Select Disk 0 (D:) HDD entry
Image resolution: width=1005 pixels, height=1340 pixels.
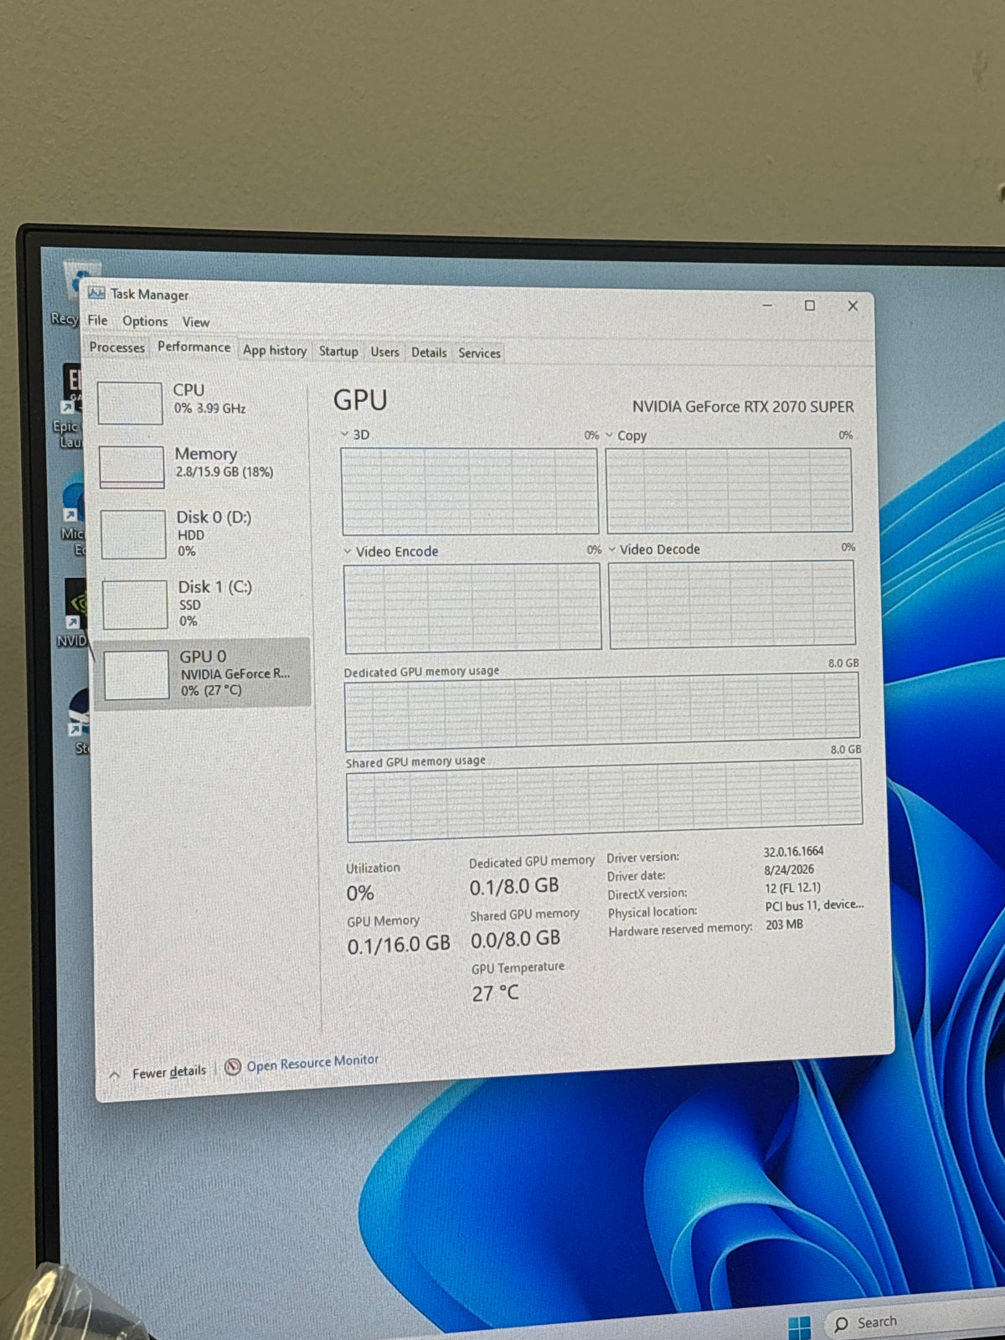(203, 533)
